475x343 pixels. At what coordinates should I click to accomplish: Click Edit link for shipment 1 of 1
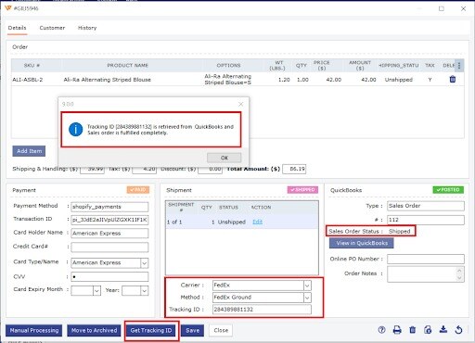tap(257, 222)
